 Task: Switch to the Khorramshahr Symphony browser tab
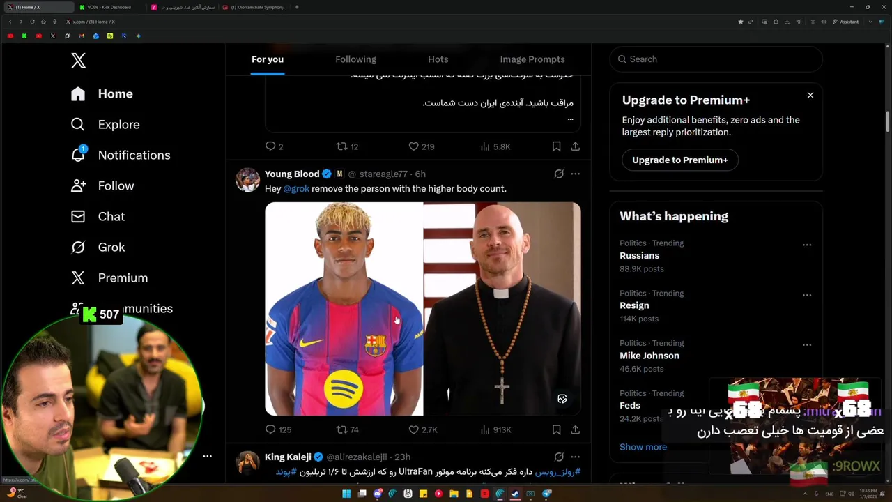click(x=255, y=7)
